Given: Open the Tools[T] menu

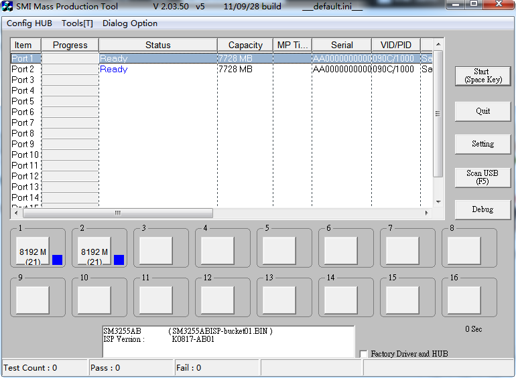Looking at the screenshot, I should coord(77,23).
